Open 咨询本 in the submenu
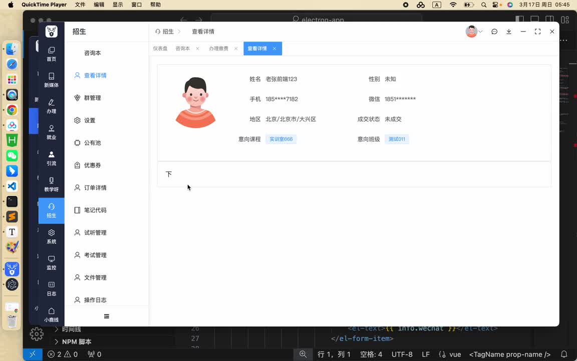The width and height of the screenshot is (577, 361). tap(92, 53)
